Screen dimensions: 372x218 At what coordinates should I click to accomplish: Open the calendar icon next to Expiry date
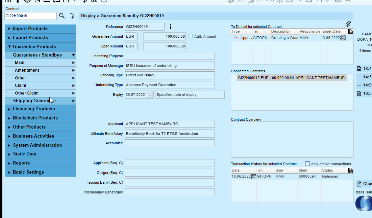[149, 95]
